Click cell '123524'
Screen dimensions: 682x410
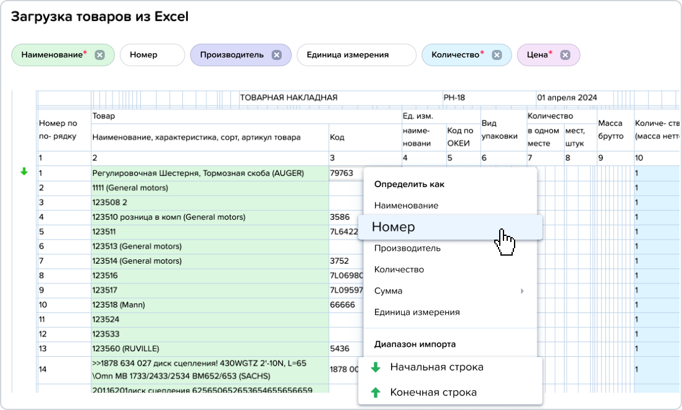click(x=209, y=320)
